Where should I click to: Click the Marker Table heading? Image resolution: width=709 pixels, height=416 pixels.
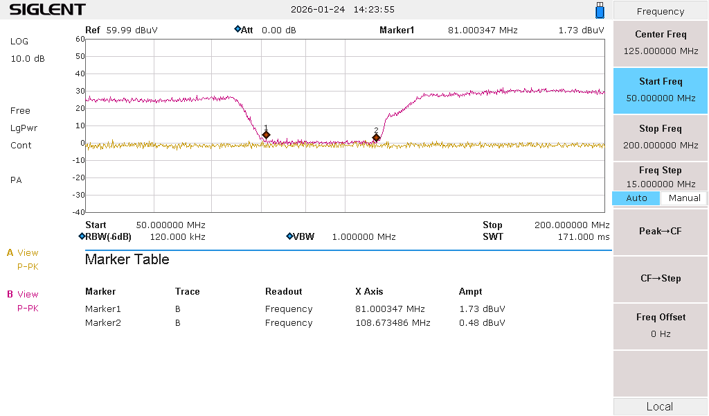[127, 259]
